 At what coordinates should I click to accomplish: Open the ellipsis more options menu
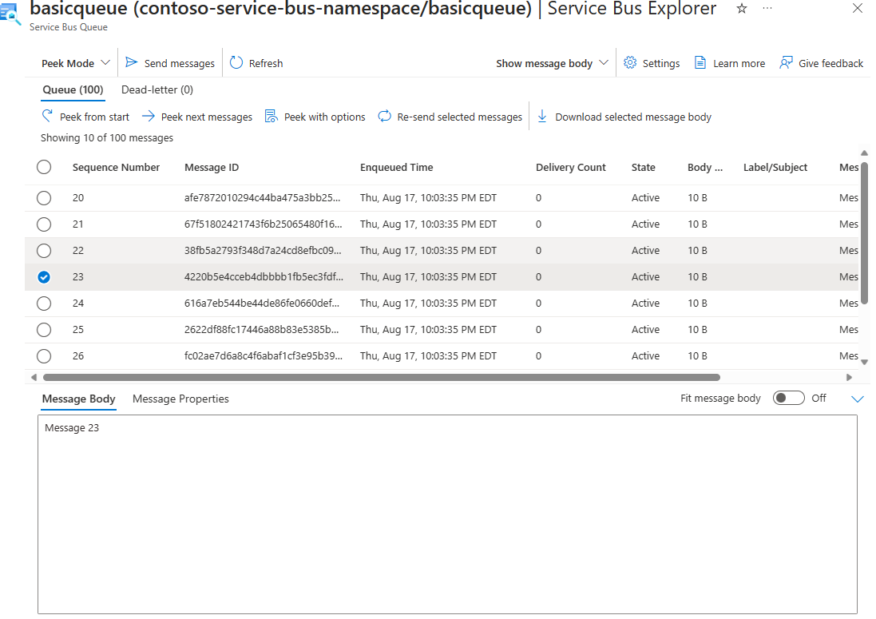767,8
